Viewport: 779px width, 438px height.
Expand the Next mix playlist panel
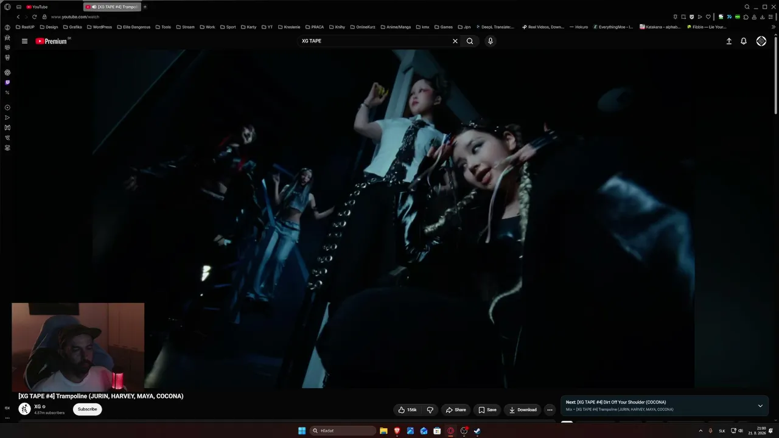pos(760,406)
